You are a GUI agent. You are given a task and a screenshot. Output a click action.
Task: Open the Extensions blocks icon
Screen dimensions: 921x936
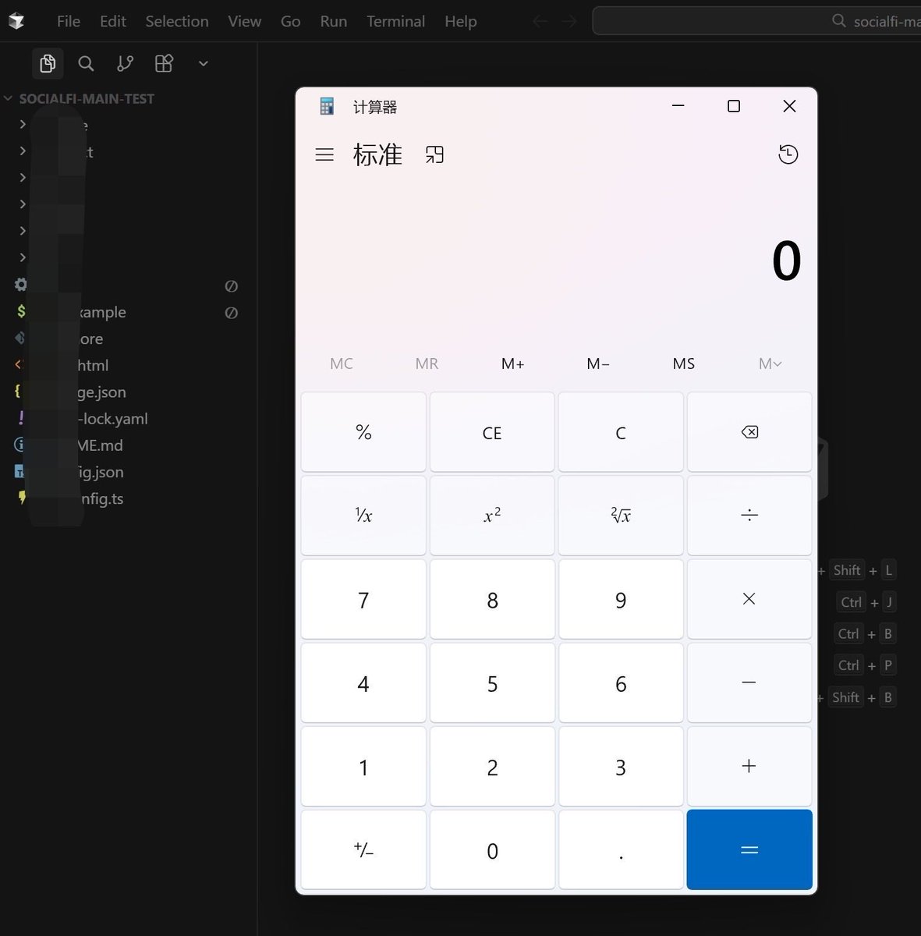point(164,63)
